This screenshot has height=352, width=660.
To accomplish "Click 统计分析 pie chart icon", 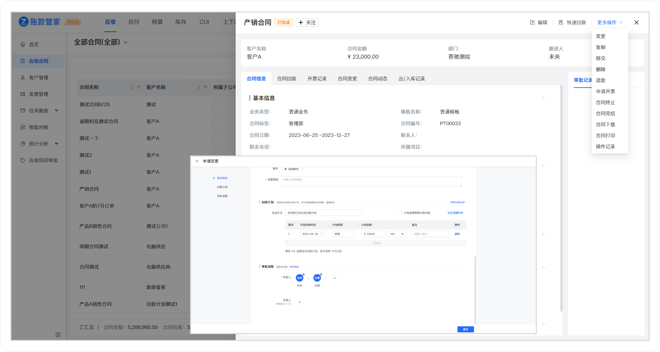I will (23, 144).
